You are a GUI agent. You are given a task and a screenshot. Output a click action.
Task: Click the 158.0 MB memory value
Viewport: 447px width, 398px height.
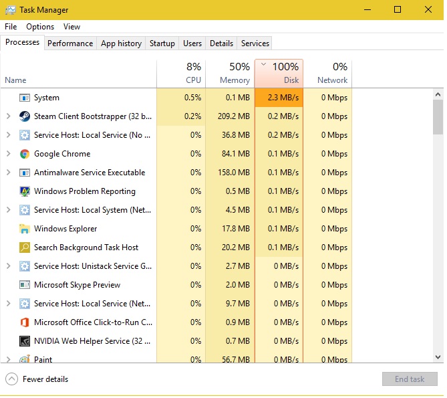[x=234, y=173]
